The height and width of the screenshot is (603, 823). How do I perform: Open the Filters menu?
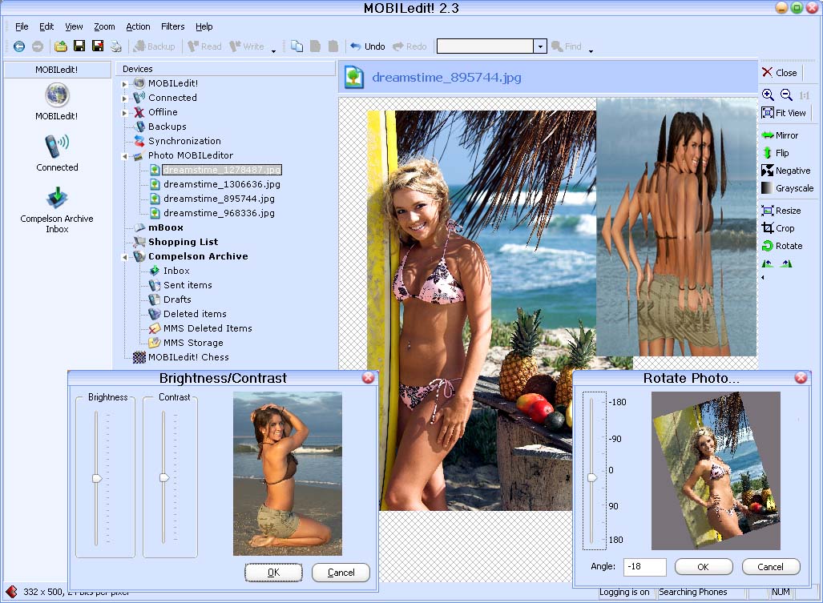(x=172, y=26)
